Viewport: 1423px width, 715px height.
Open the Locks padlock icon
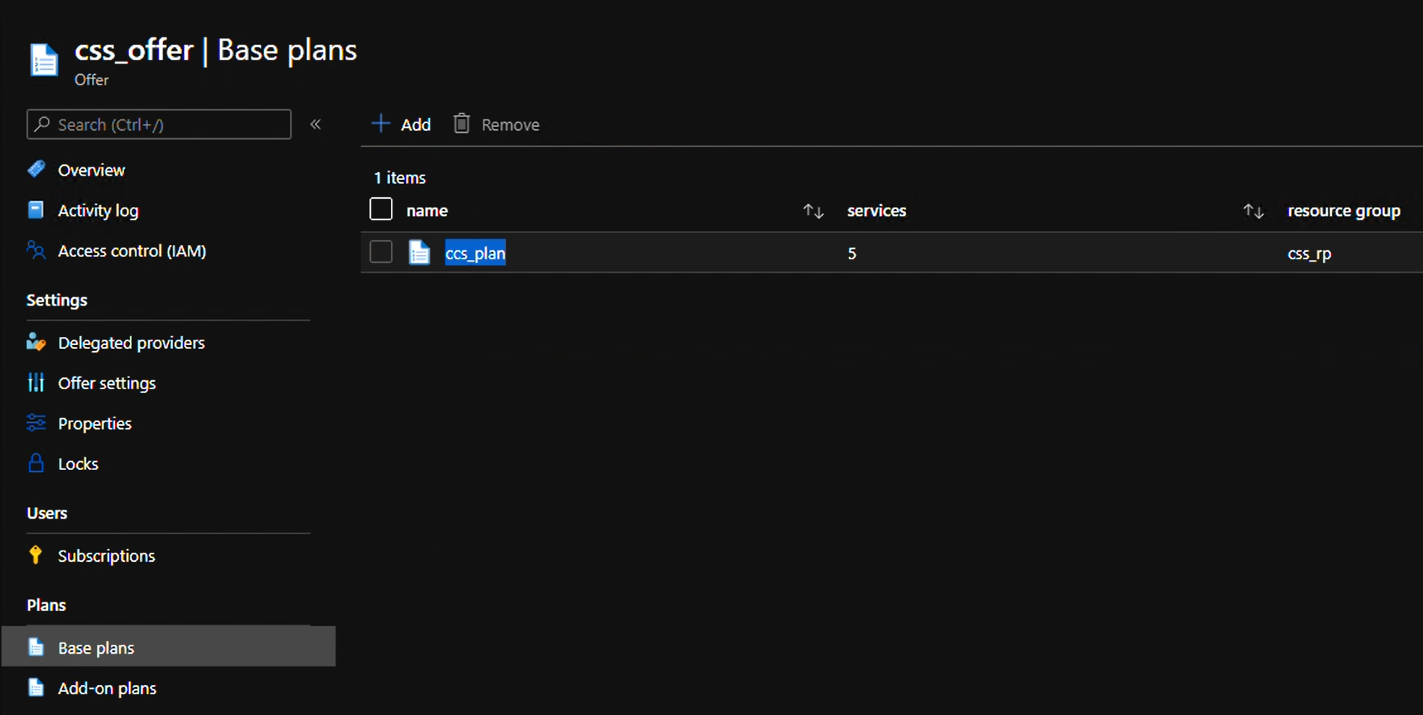point(36,463)
